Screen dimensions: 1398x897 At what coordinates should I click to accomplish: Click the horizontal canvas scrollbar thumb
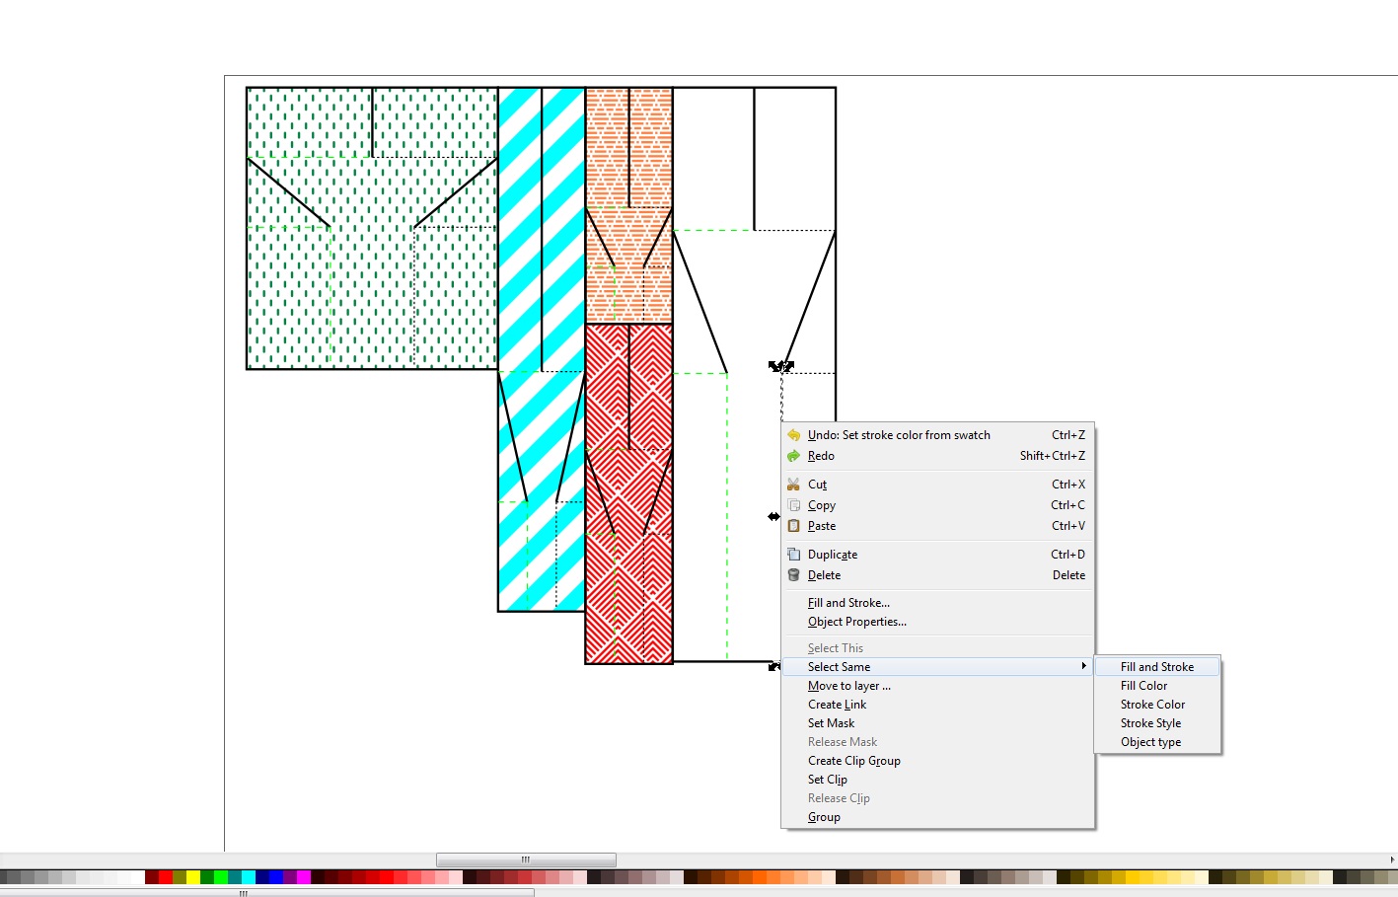tap(526, 860)
